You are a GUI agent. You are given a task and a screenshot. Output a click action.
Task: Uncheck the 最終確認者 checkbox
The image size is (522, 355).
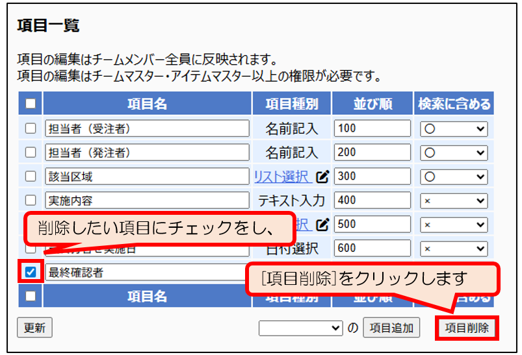point(31,272)
